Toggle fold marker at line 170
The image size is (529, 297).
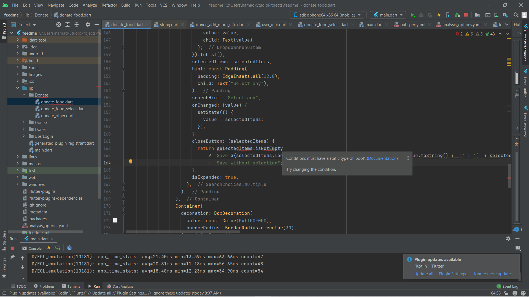tap(123, 206)
